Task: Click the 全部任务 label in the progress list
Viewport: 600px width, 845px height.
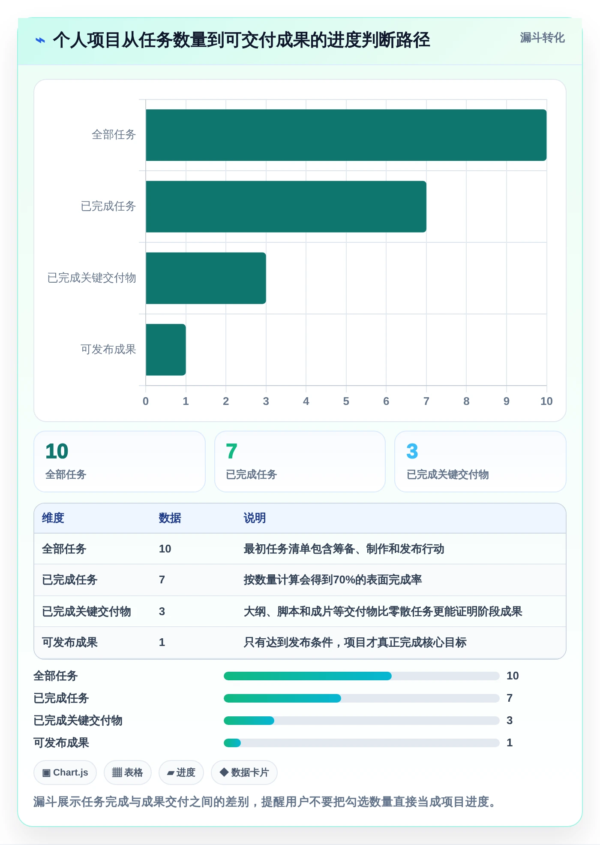Action: tap(56, 676)
